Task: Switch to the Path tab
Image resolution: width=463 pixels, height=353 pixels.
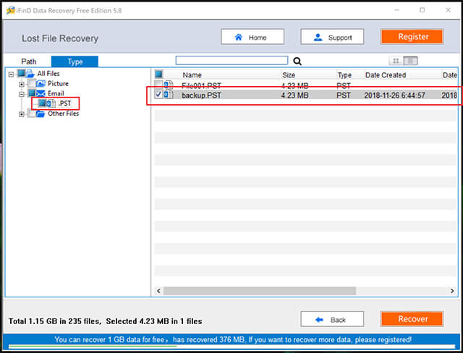Action: [29, 61]
